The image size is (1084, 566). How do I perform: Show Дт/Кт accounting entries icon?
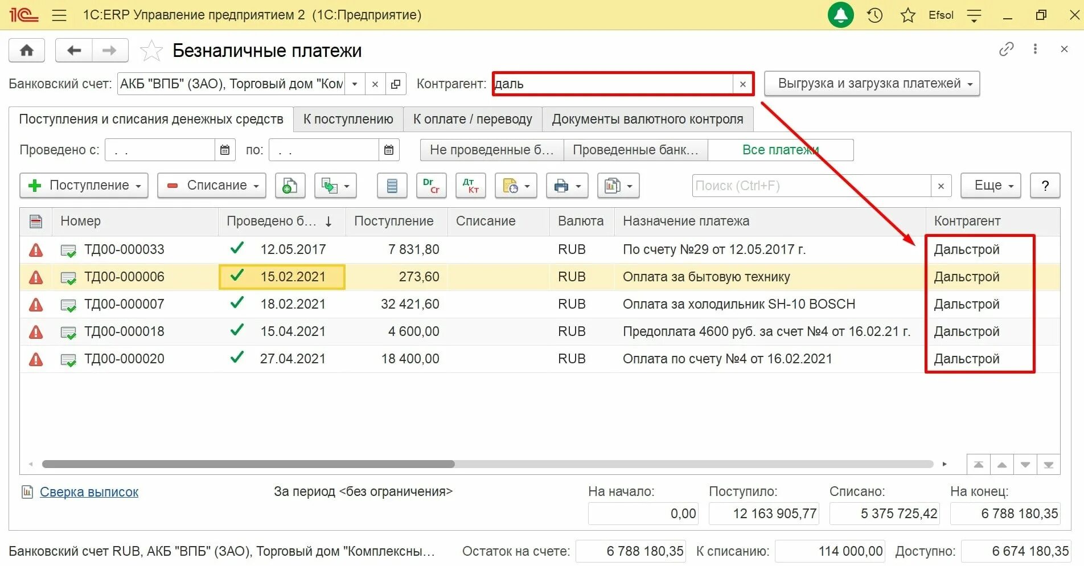click(470, 186)
